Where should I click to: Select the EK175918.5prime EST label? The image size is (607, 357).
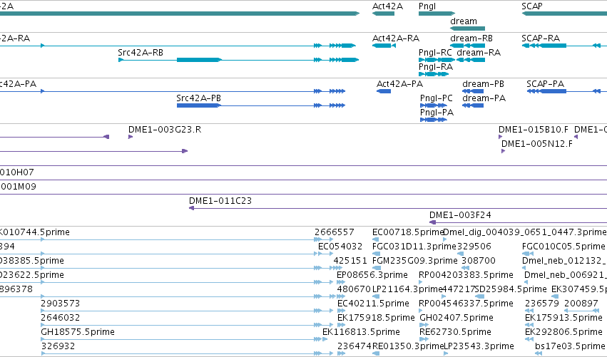tap(376, 318)
